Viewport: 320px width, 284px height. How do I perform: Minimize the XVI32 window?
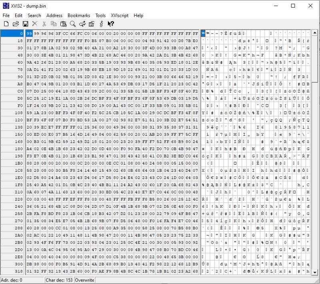(276, 6)
